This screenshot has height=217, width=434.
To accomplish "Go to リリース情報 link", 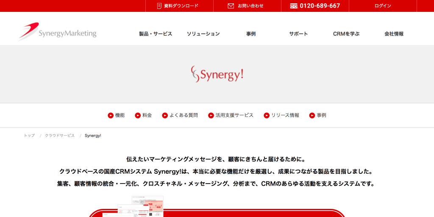I will [x=285, y=115].
